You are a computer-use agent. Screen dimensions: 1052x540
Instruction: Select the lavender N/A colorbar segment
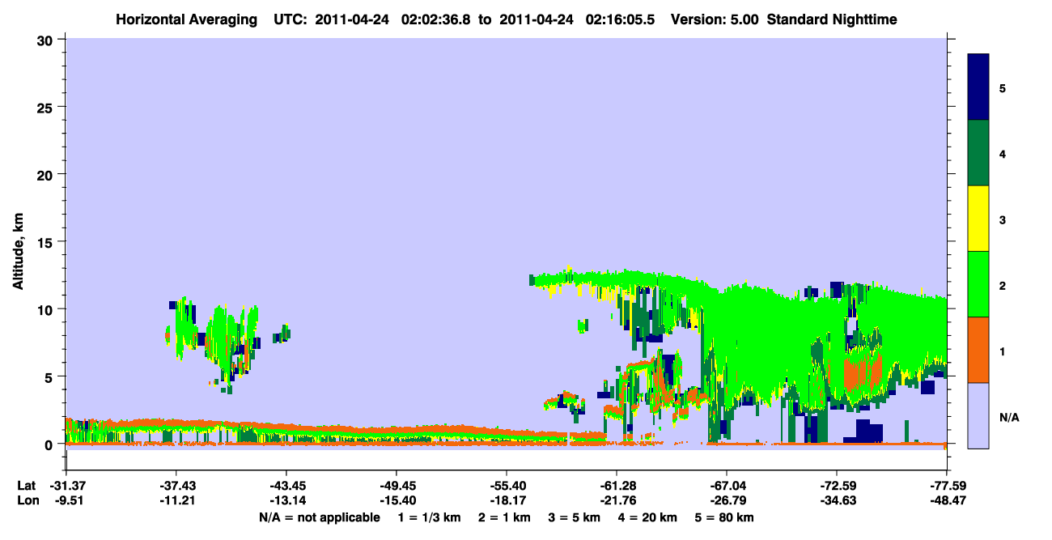click(978, 415)
